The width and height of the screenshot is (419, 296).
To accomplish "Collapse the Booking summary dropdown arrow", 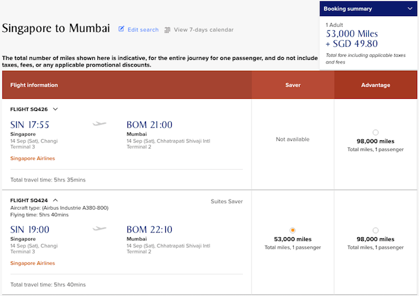I will point(410,8).
